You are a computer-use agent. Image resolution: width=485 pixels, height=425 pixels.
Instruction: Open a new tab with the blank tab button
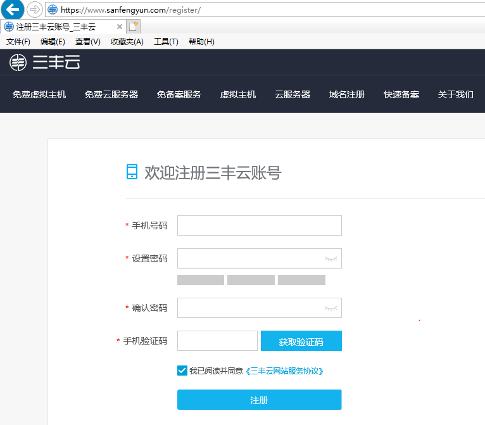133,27
